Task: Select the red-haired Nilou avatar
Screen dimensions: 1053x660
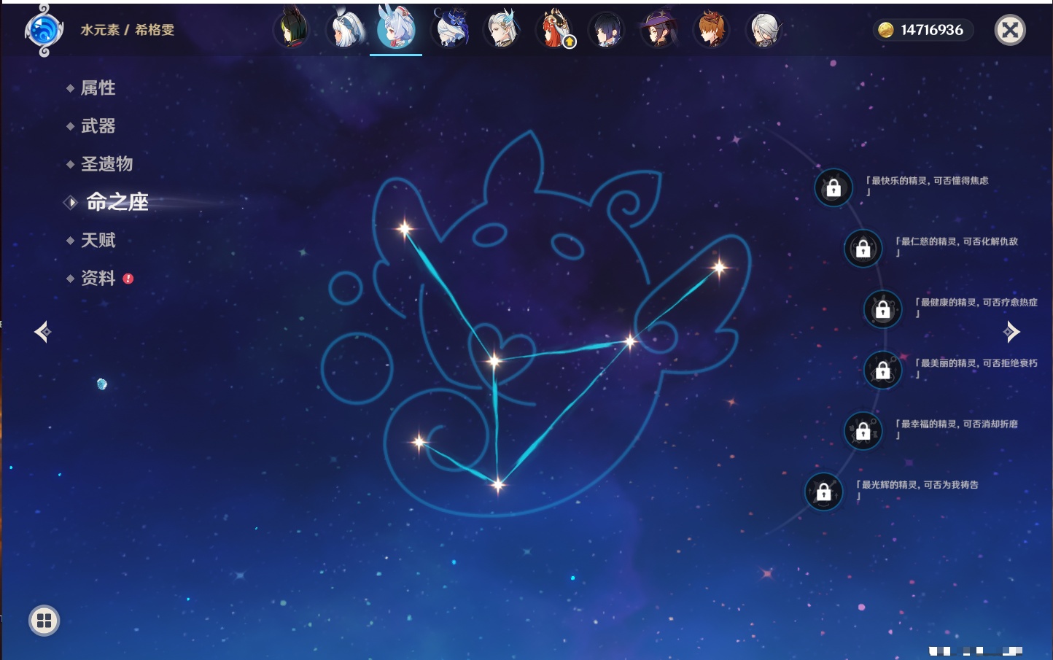Action: [554, 29]
